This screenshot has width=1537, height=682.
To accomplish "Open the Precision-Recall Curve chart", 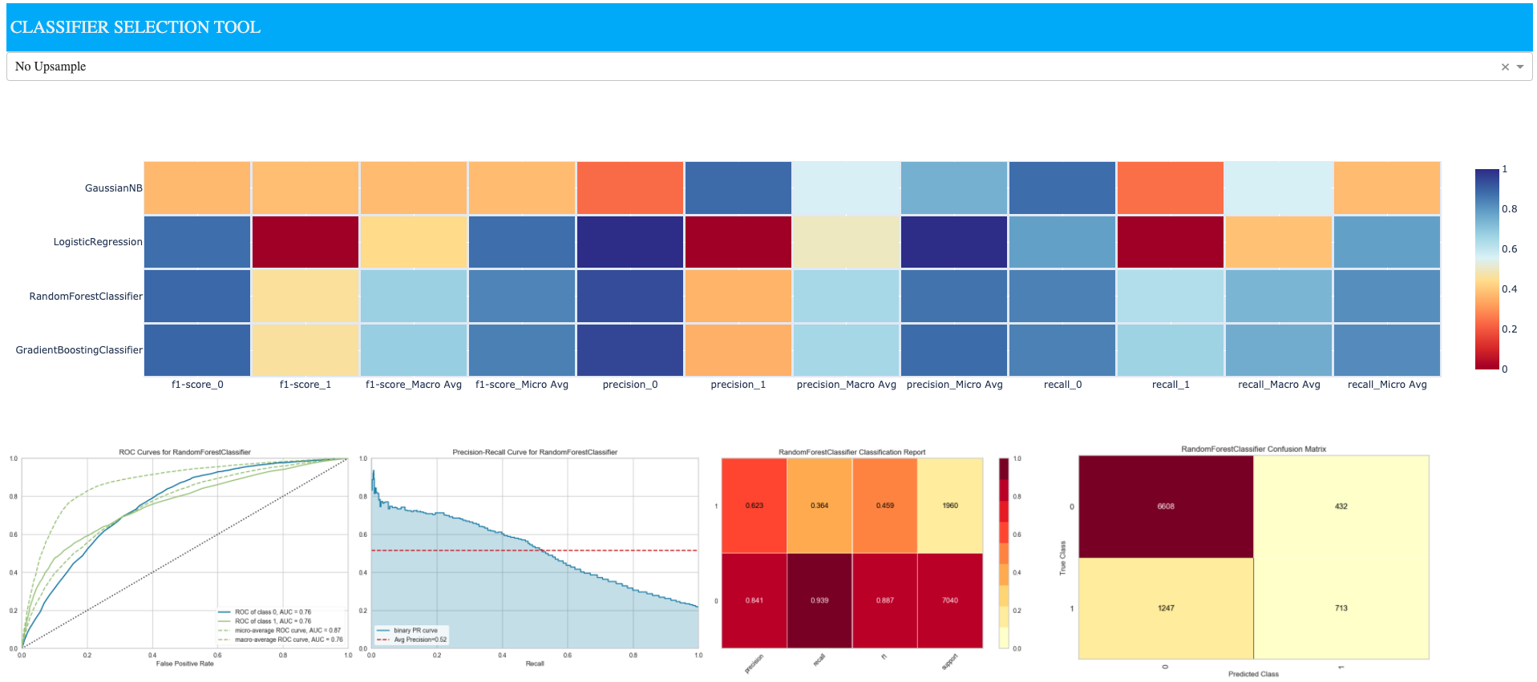I will click(535, 553).
